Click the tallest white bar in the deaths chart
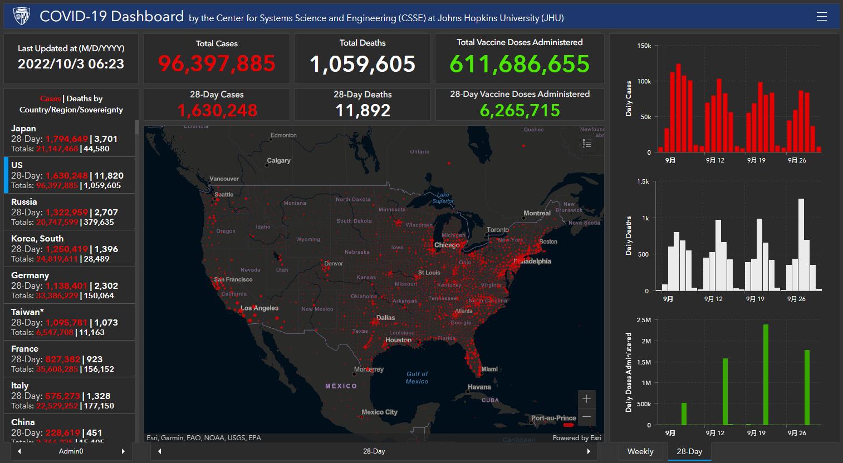 pyautogui.click(x=801, y=245)
